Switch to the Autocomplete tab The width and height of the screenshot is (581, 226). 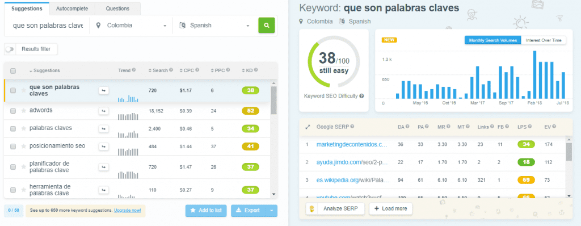pyautogui.click(x=72, y=8)
